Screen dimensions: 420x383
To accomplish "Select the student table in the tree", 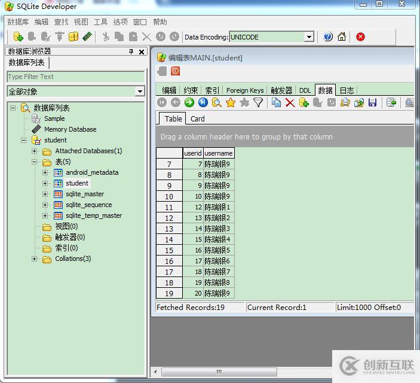I will click(x=77, y=183).
